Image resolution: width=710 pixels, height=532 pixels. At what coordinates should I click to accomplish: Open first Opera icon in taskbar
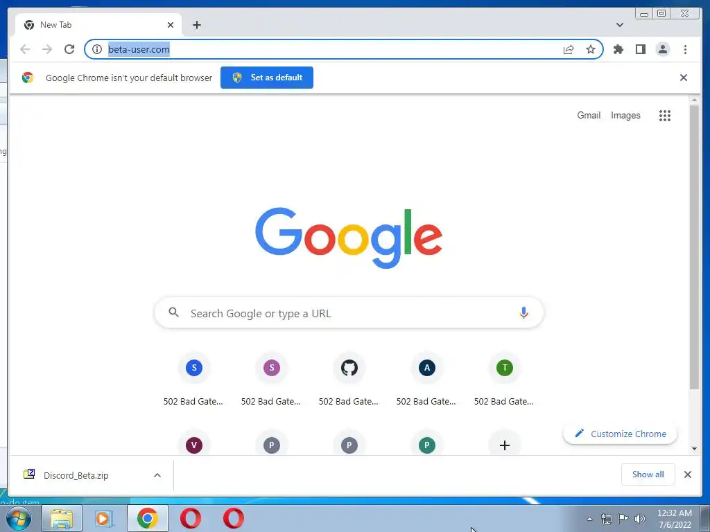click(191, 518)
